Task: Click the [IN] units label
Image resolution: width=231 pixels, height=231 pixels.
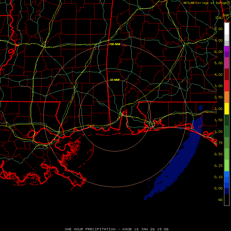Action: click(219, 18)
